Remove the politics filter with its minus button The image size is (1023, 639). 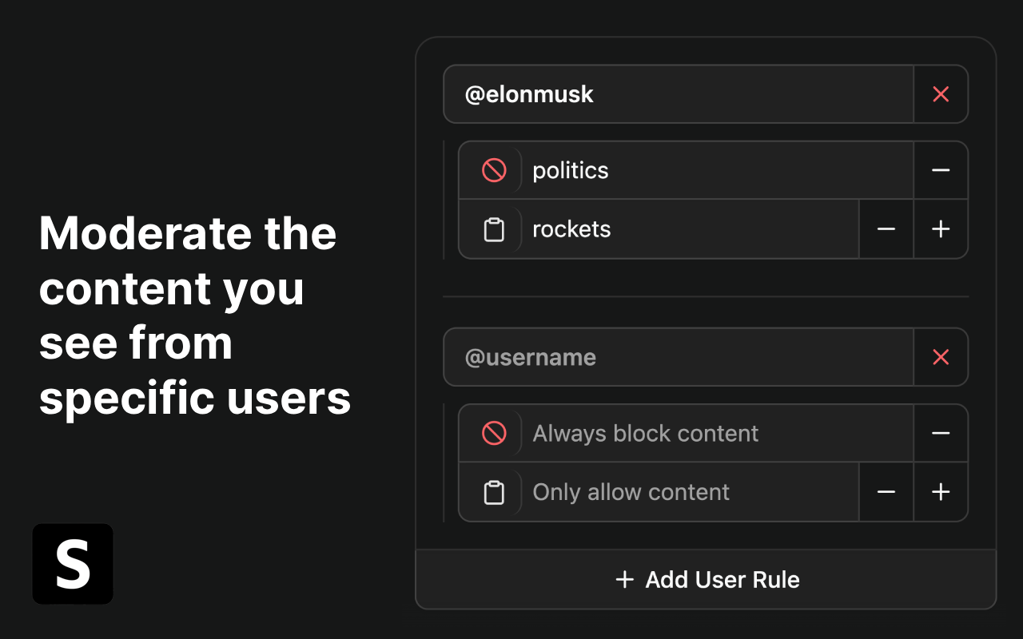click(x=941, y=170)
